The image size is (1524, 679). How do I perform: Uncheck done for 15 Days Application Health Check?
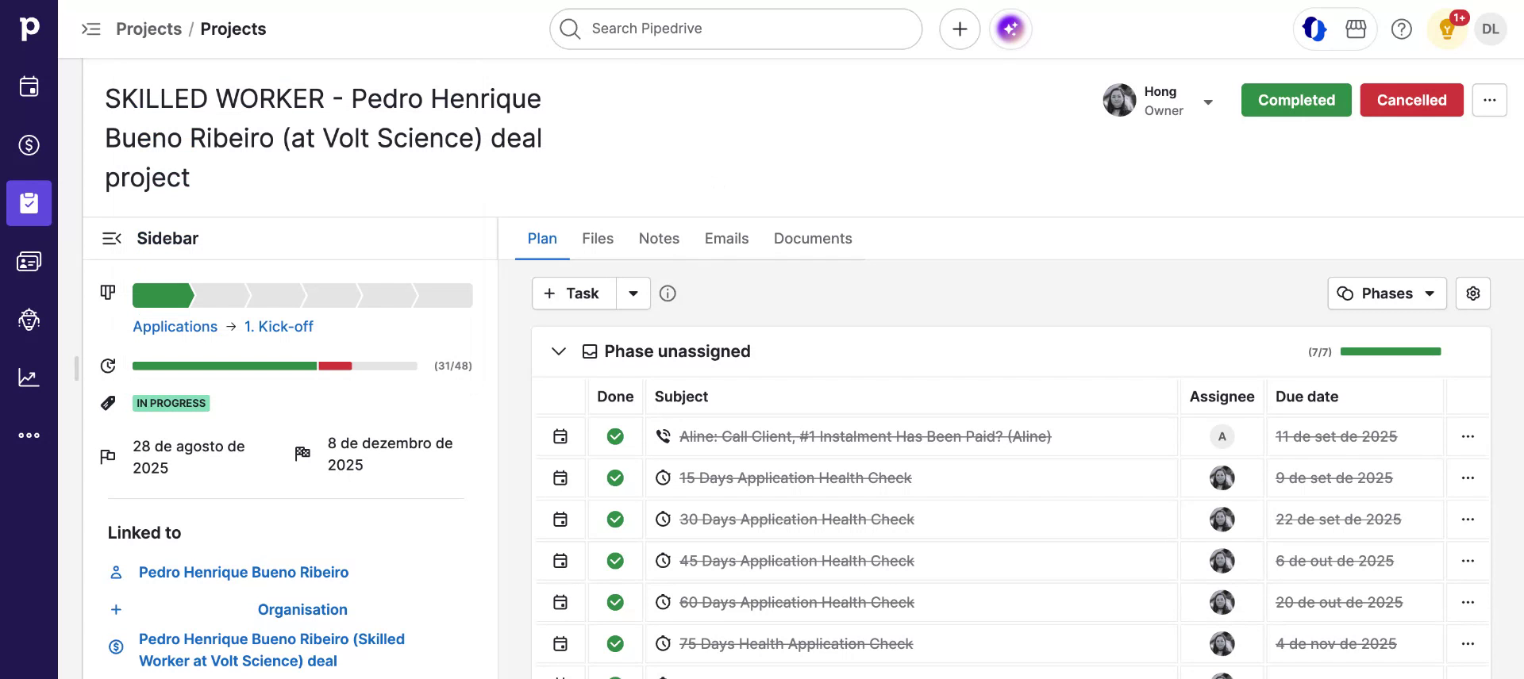(615, 478)
